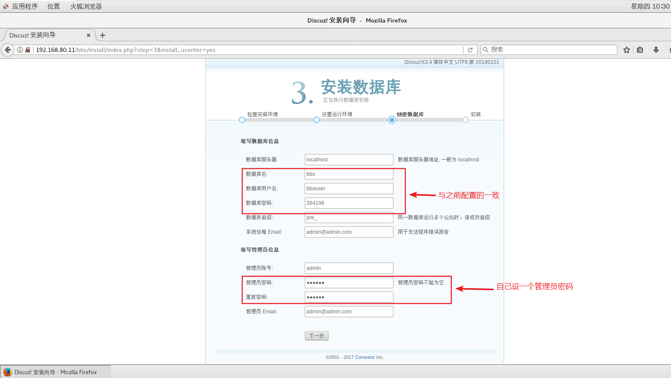Click the browser back arrow button
This screenshot has width=671, height=378.
click(x=8, y=50)
